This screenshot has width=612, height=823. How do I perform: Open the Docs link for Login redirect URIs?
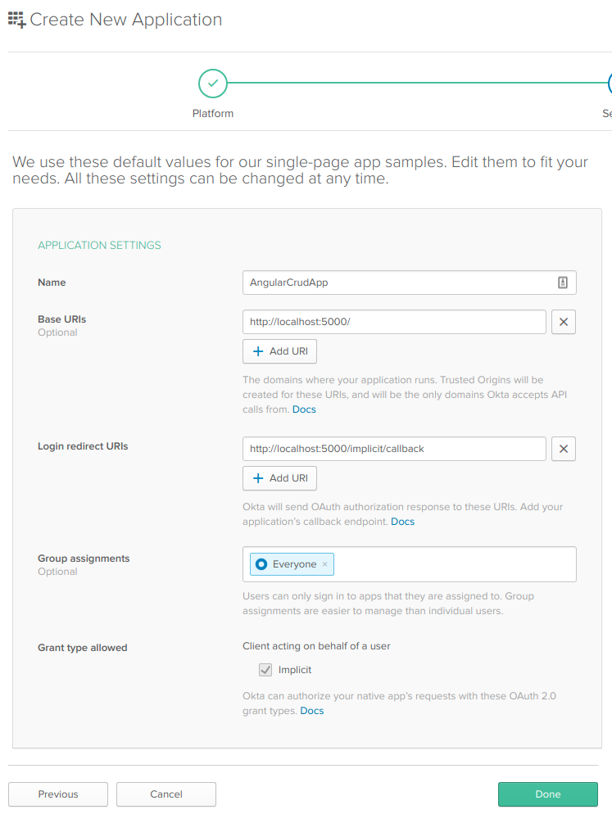click(402, 522)
